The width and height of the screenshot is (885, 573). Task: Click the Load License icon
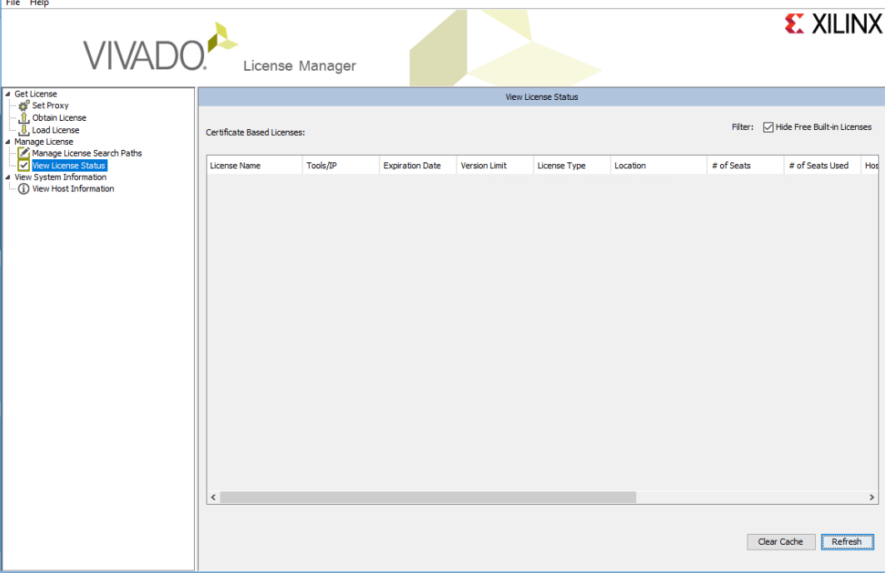(23, 130)
